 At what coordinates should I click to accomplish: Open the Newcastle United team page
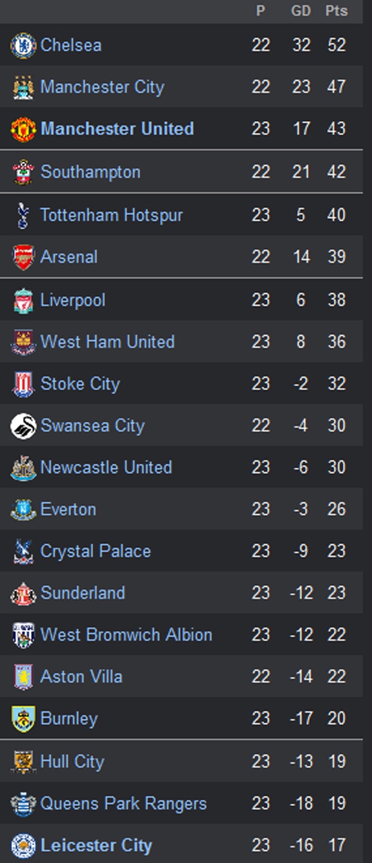click(106, 467)
